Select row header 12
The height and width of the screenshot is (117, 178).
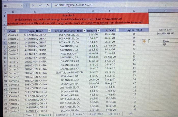pyautogui.click(x=5, y=58)
